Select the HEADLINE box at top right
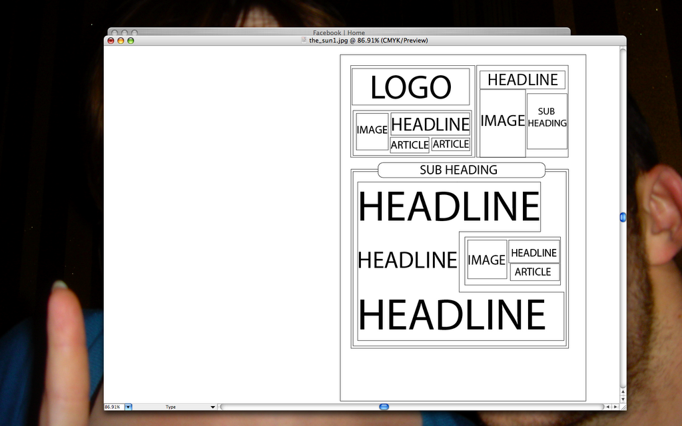This screenshot has height=426, width=682. (522, 80)
